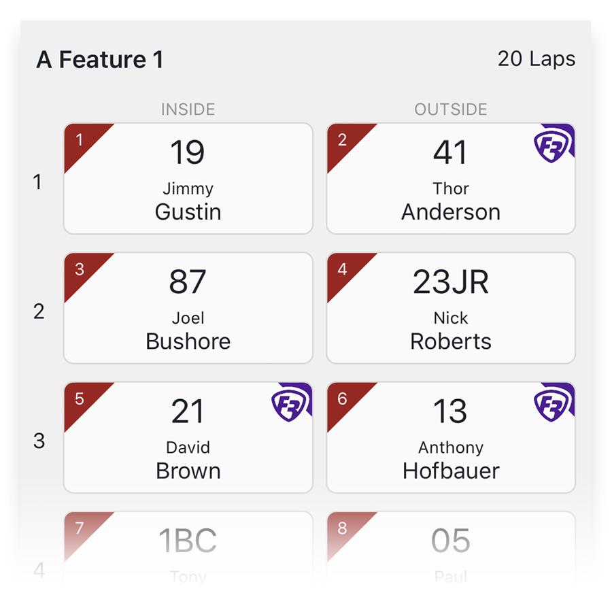The width and height of the screenshot is (612, 612).
Task: Select car number 41
Action: coord(450,152)
